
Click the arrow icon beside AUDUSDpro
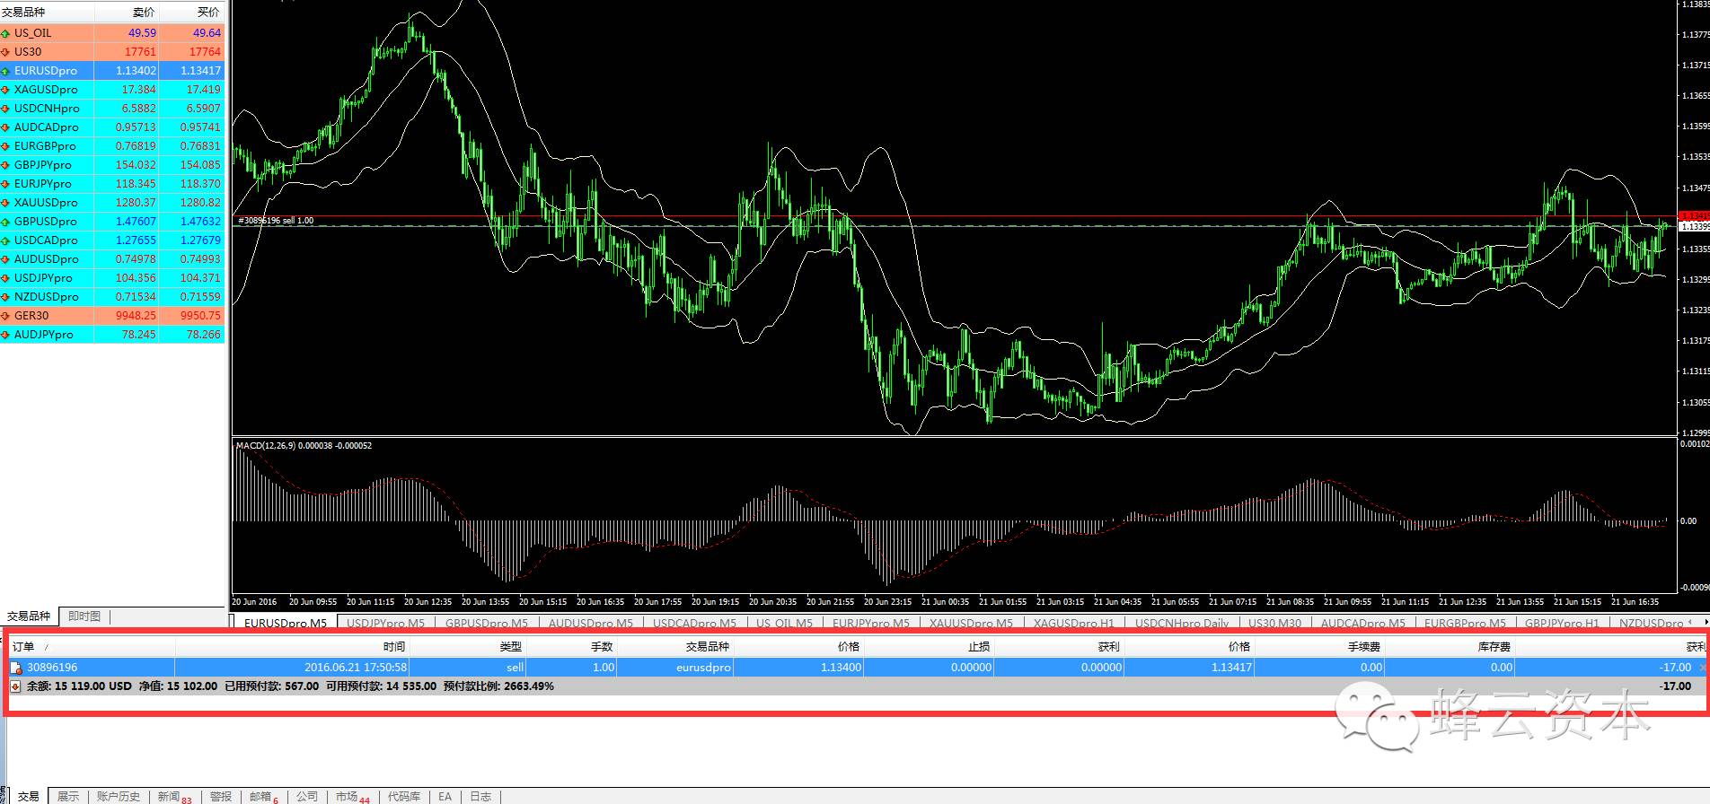(x=6, y=259)
